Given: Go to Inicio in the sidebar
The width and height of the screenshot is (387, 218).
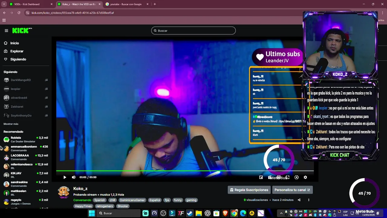Looking at the screenshot, I should point(15,43).
